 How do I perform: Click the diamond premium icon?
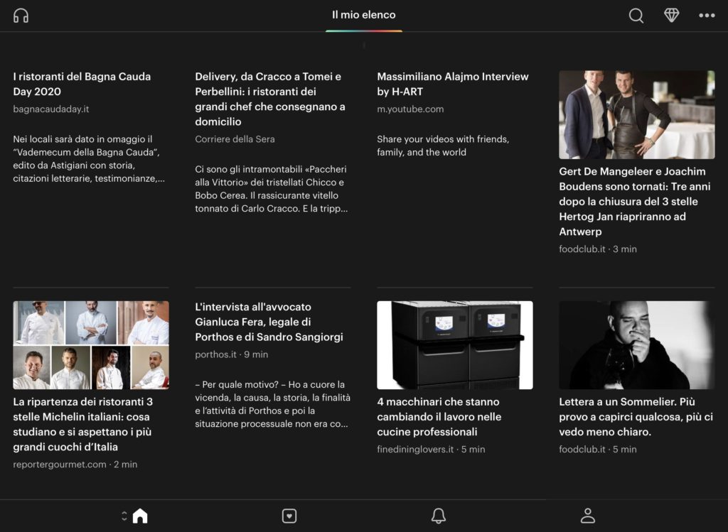pos(672,16)
